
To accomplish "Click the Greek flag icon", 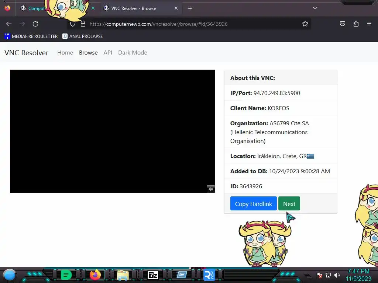I will [x=310, y=156].
